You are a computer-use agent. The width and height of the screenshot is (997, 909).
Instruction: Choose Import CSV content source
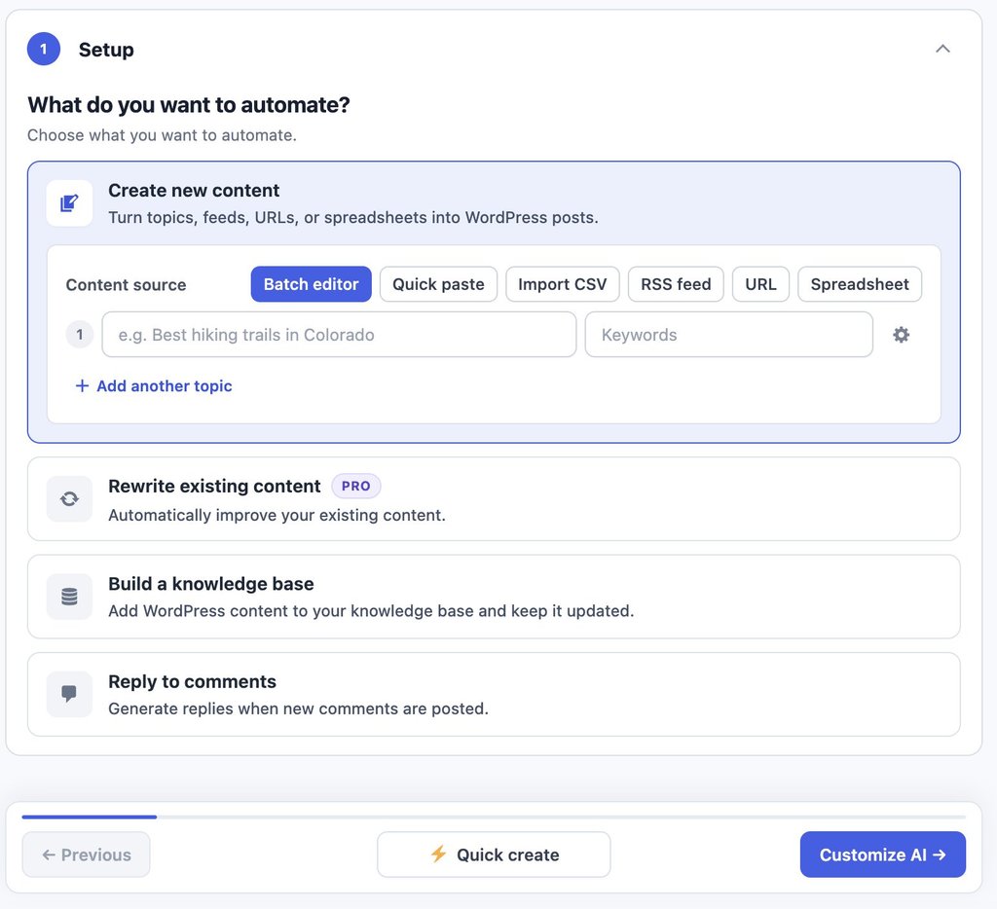562,284
